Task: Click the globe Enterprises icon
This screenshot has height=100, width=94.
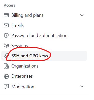Action: (x=6, y=76)
